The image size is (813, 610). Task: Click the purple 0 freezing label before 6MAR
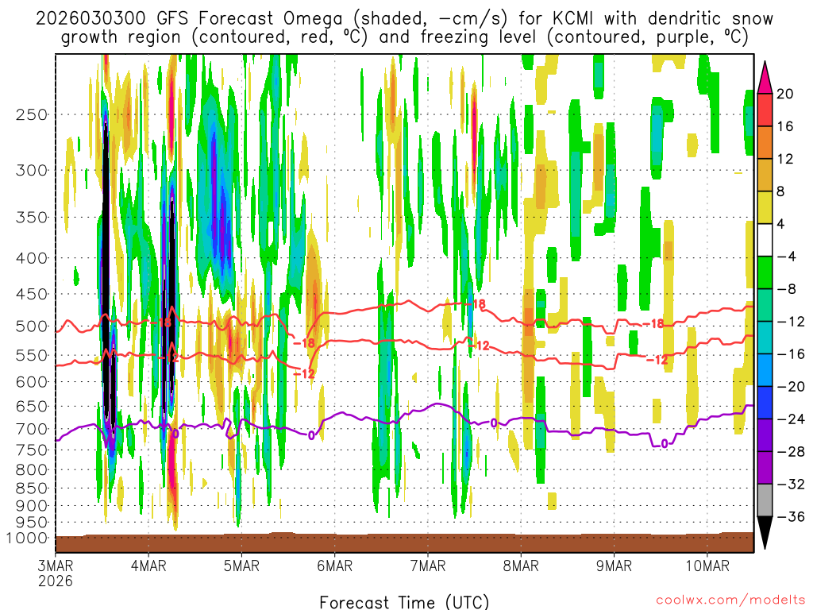pos(311,435)
